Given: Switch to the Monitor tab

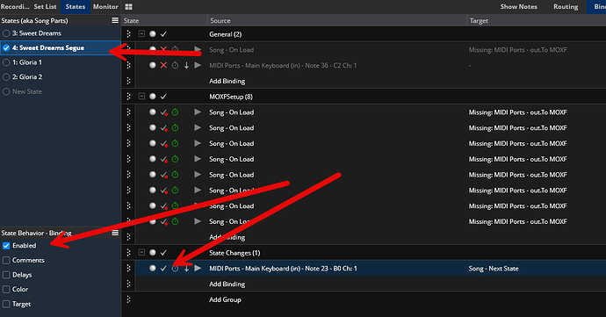Looking at the screenshot, I should tap(105, 6).
